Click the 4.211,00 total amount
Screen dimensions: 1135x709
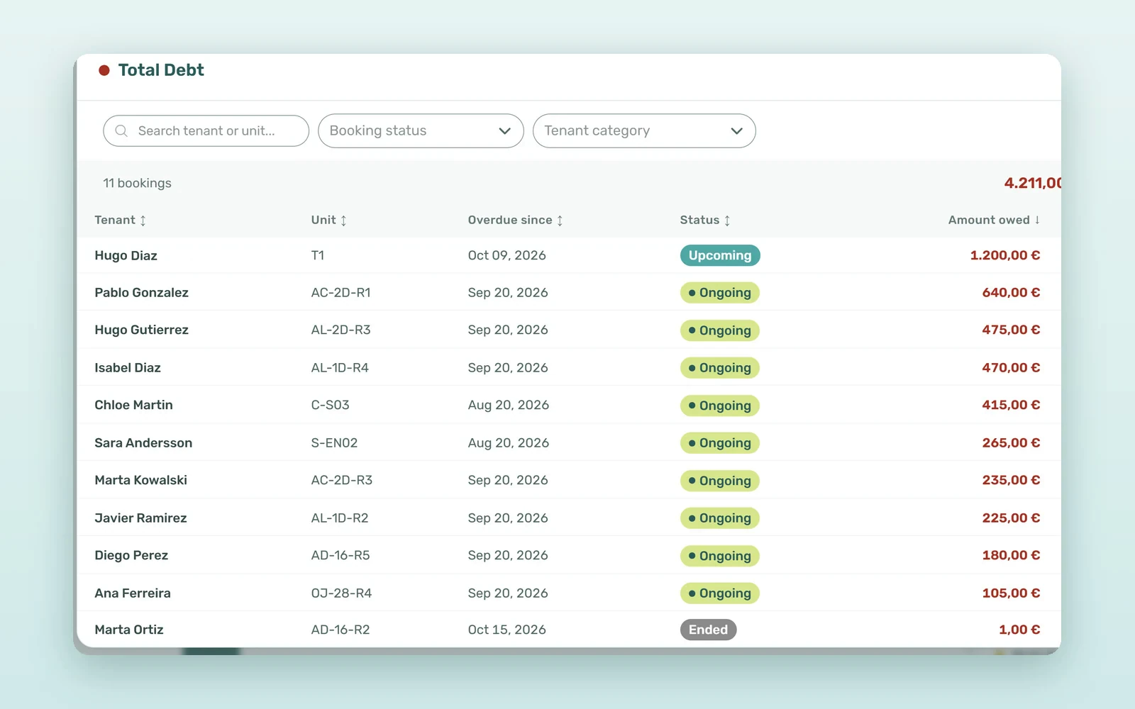1032,183
